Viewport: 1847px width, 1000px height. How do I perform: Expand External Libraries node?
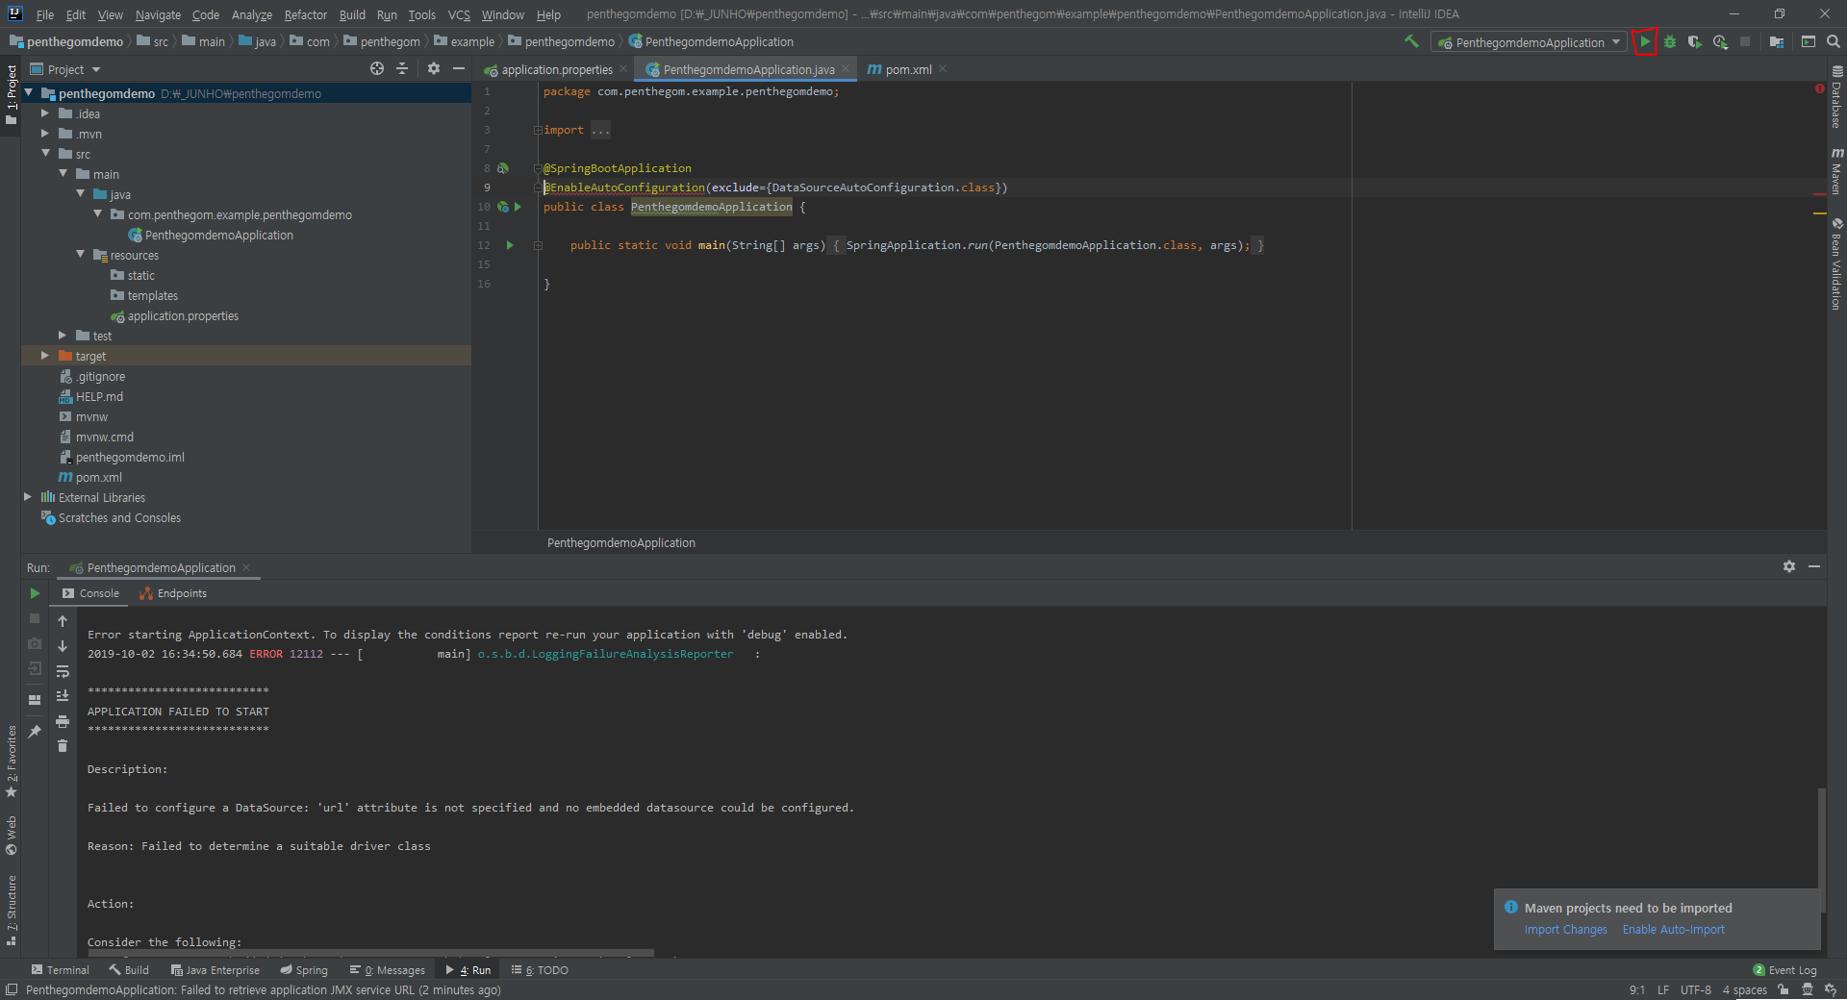point(27,497)
